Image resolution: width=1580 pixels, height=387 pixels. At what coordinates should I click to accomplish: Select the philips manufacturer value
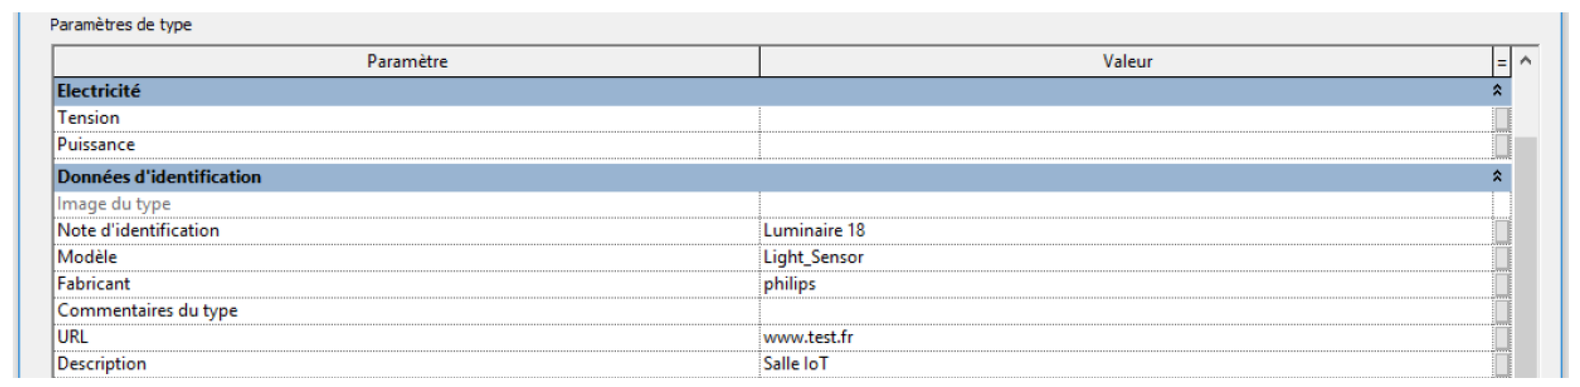point(1126,284)
